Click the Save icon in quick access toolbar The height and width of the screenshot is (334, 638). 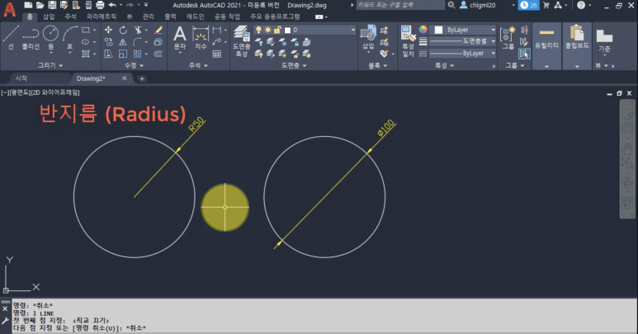tap(52, 5)
